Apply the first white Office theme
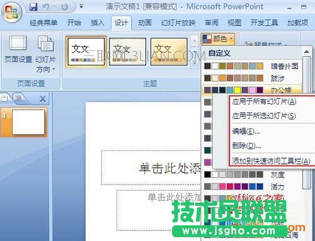This screenshot has height=241, width=315. 86,52
